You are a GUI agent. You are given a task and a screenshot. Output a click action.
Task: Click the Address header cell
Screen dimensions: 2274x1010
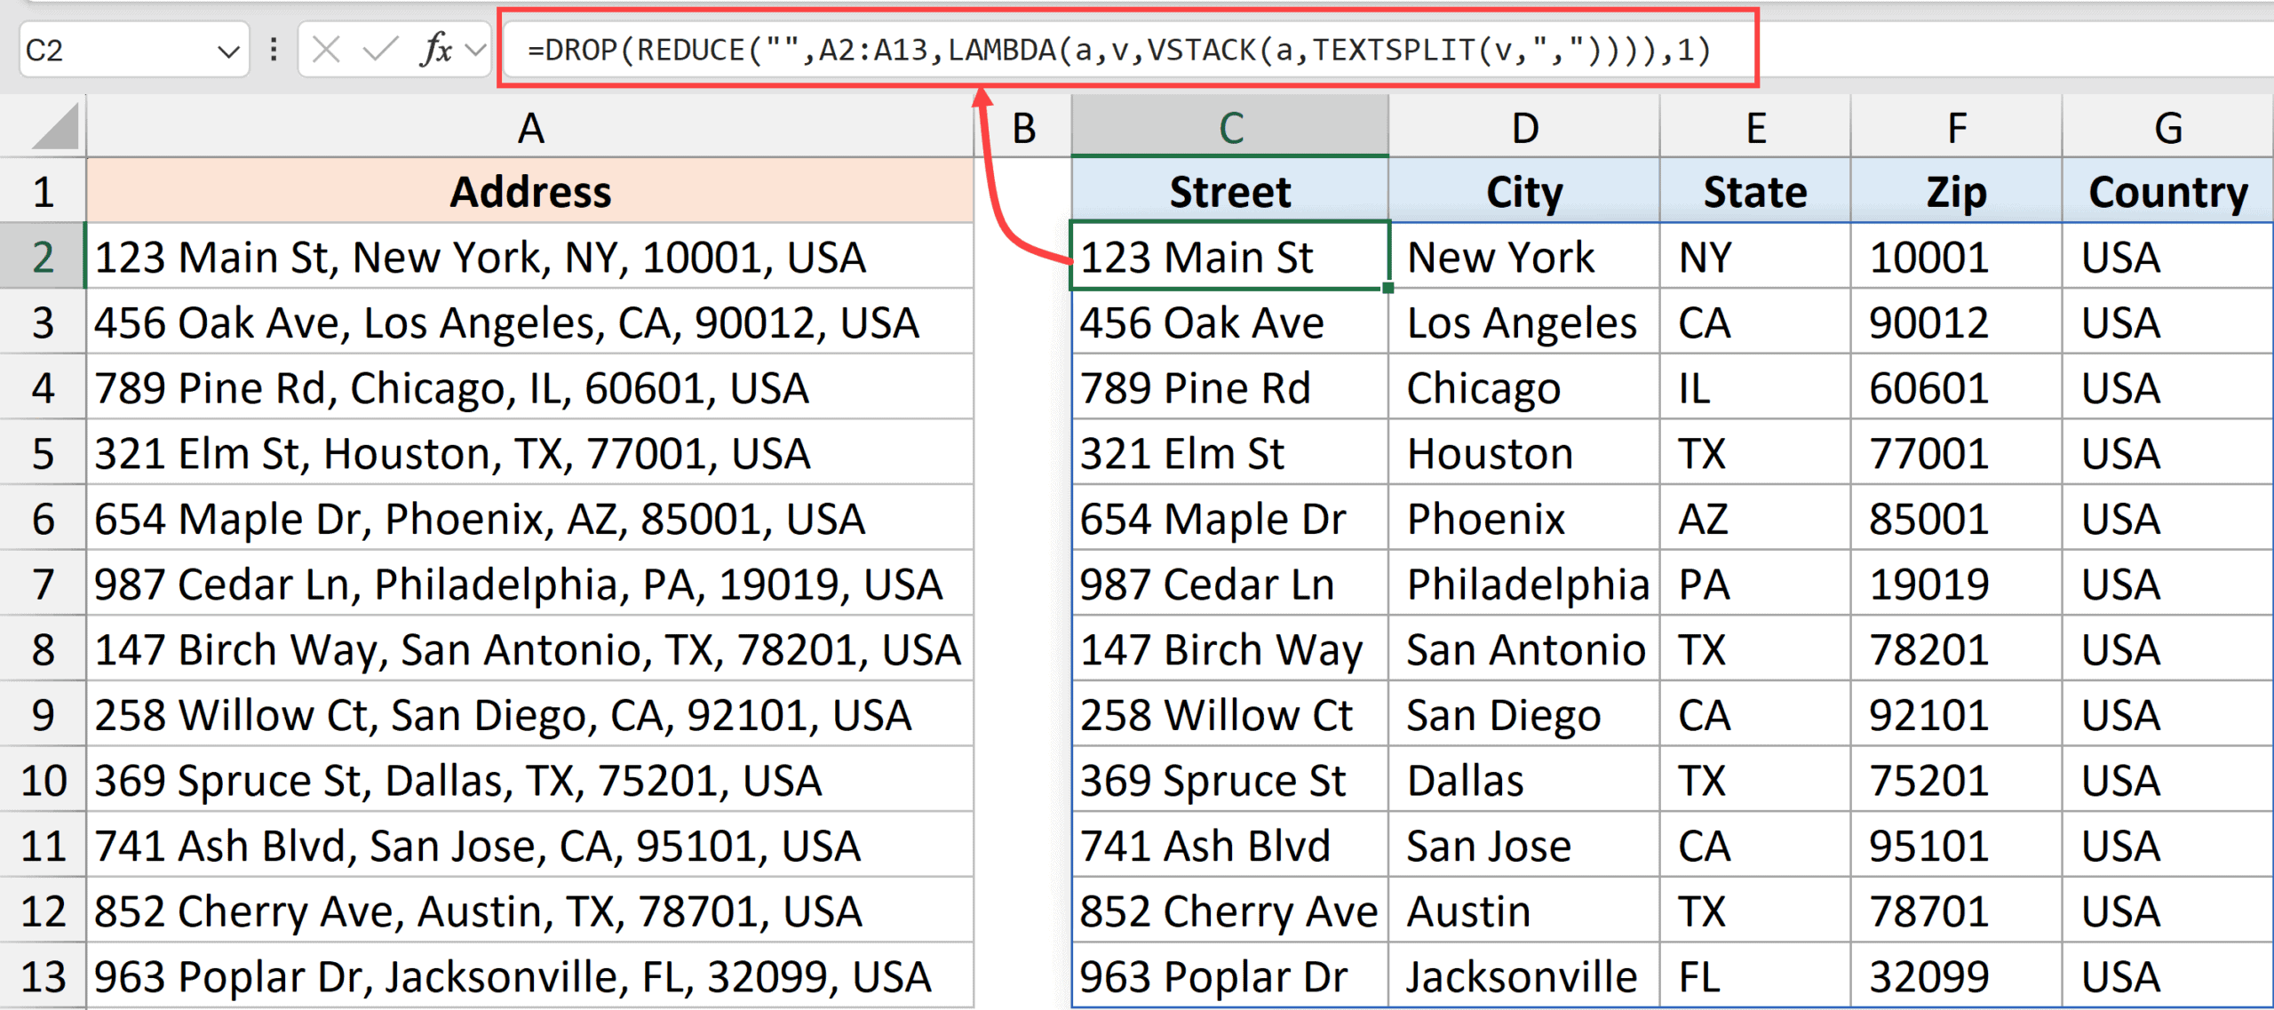pos(530,193)
